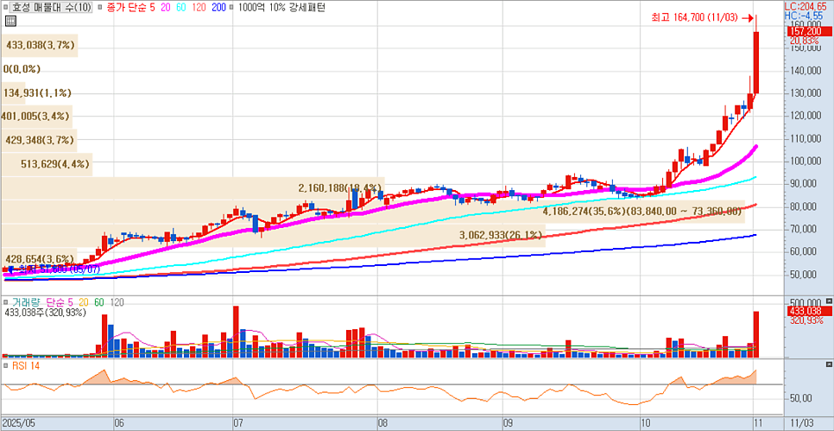Click the 거래량 volume indicator label

tap(26, 302)
